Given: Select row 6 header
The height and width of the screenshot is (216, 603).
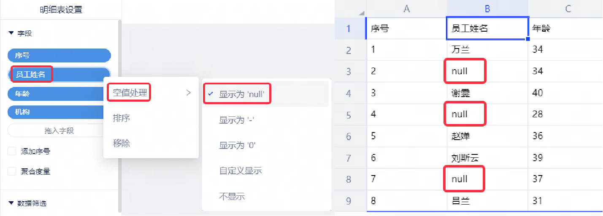Looking at the screenshot, I should click(349, 136).
